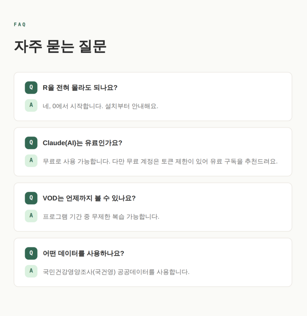The image size is (307, 316).
Task: Expand the "어떤 데이터를 사용하나요?" question
Action: coord(83,254)
